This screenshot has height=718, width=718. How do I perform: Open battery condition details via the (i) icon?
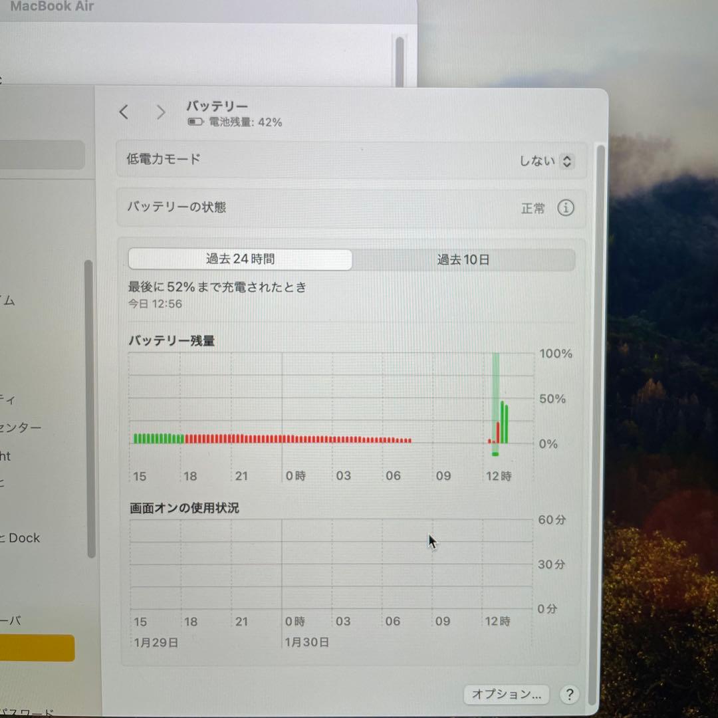pyautogui.click(x=566, y=208)
